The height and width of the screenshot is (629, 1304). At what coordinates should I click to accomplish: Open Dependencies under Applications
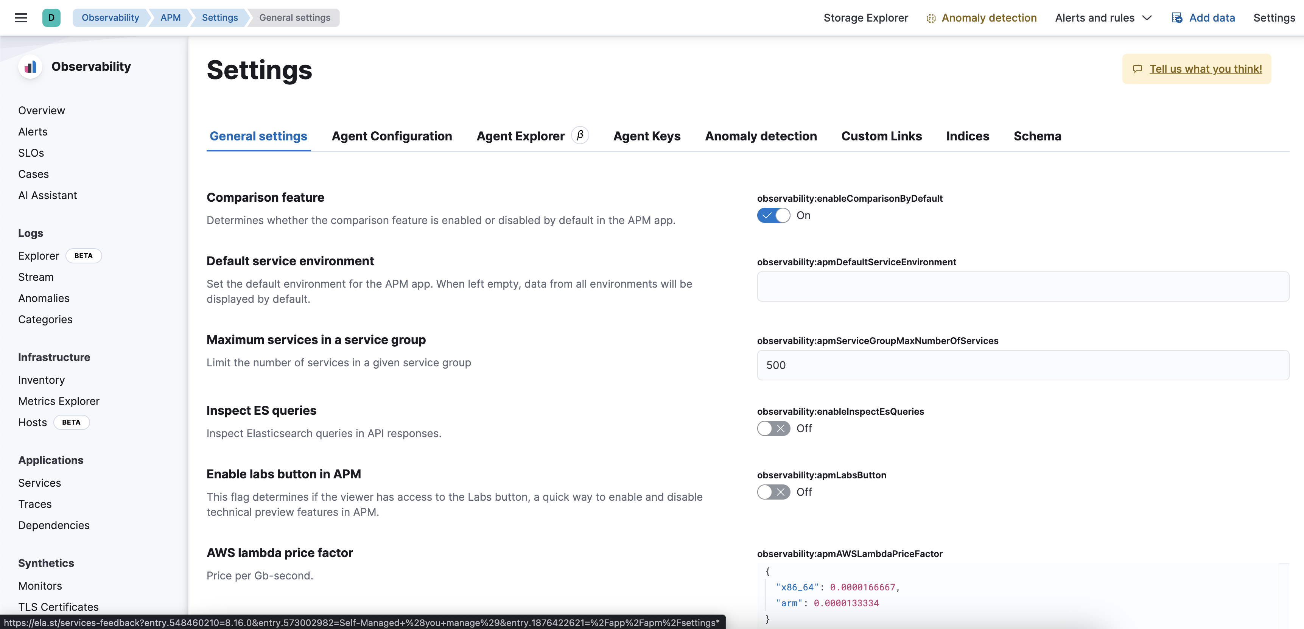(54, 526)
